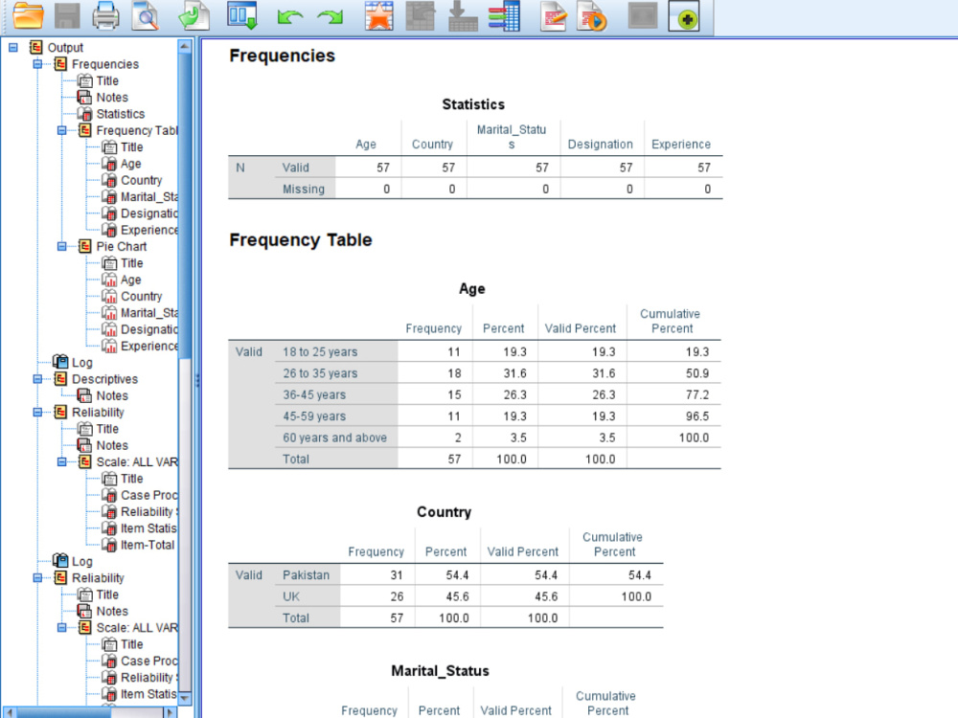Select Notes item under Frequencies
Image resolution: width=958 pixels, height=718 pixels.
pyautogui.click(x=112, y=97)
